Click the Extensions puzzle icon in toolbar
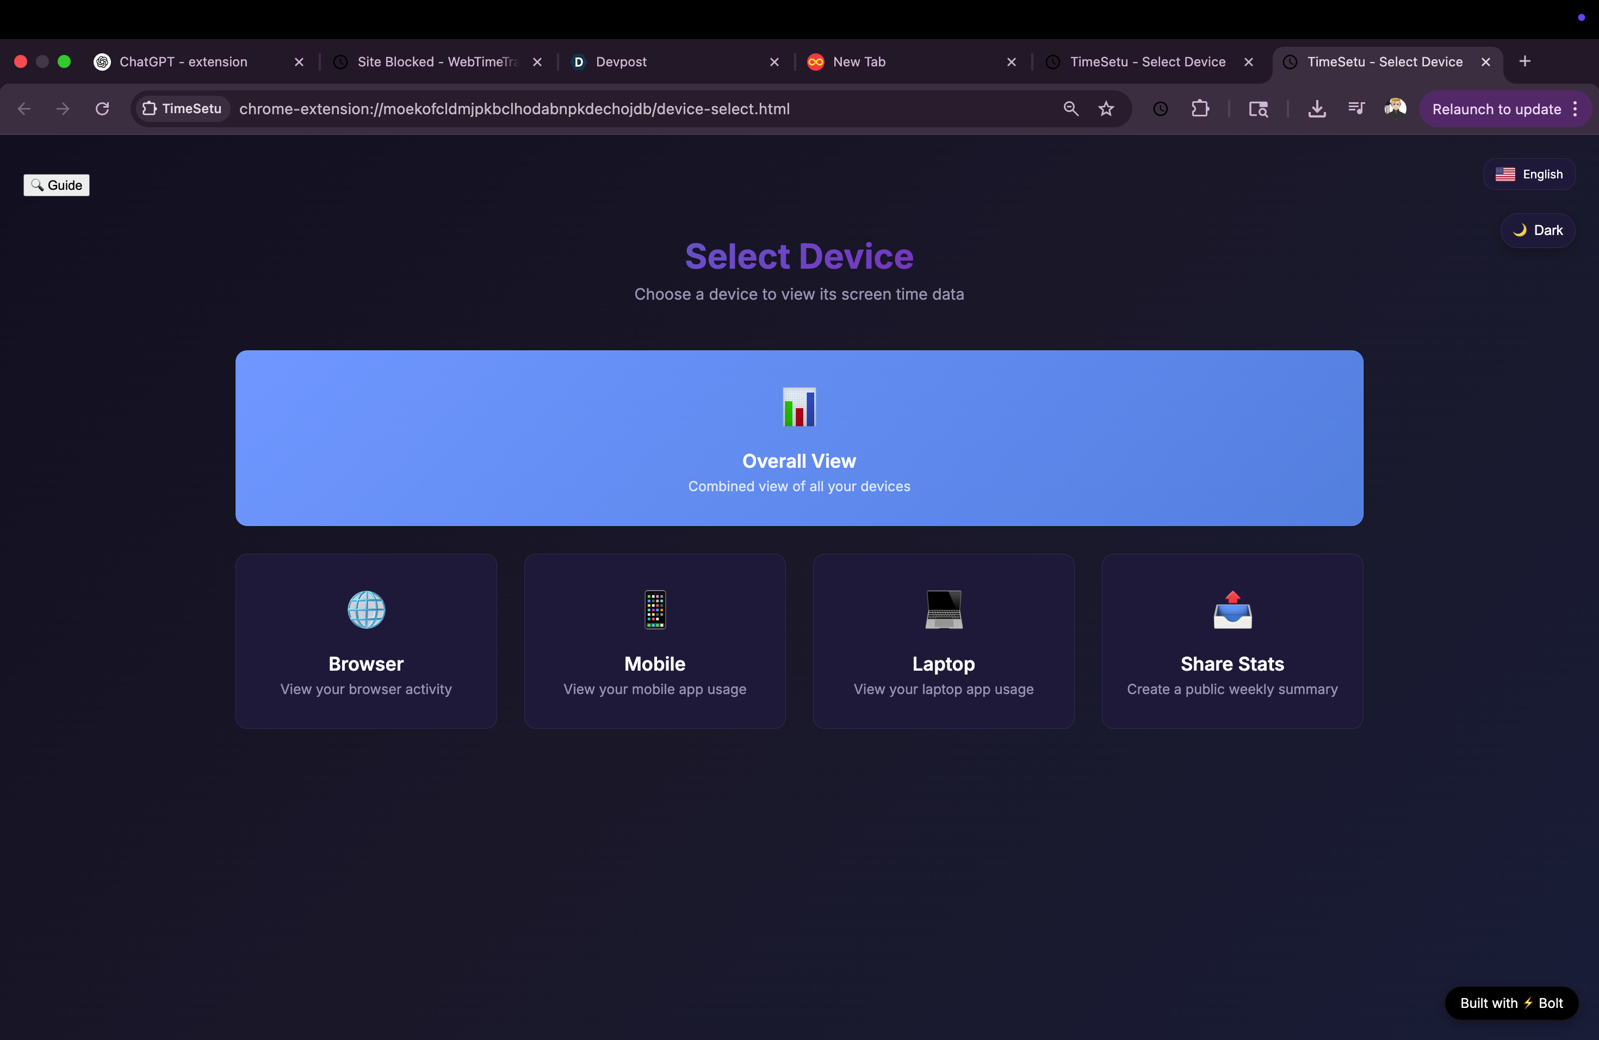 pyautogui.click(x=1200, y=109)
